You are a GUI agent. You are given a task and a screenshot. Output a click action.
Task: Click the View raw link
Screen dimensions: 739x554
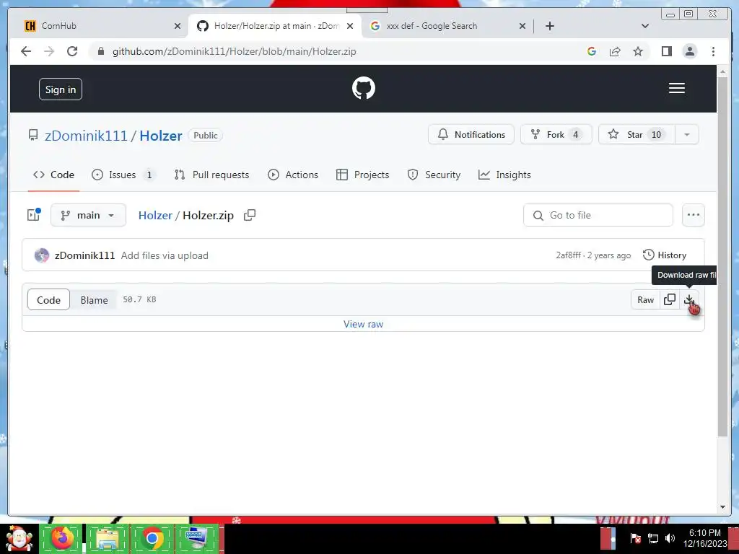(363, 324)
